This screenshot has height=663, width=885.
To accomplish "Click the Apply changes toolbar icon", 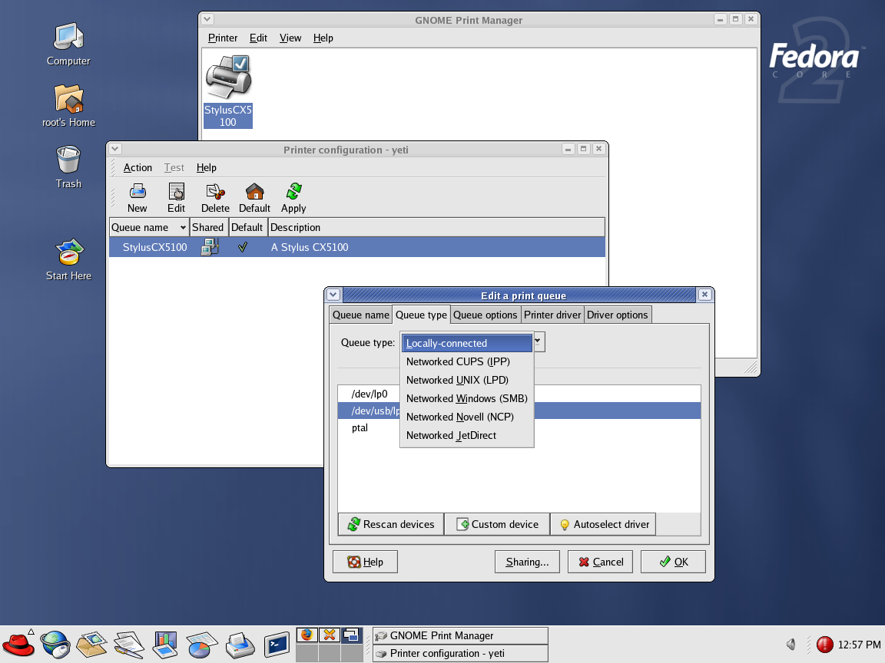I will [x=293, y=197].
